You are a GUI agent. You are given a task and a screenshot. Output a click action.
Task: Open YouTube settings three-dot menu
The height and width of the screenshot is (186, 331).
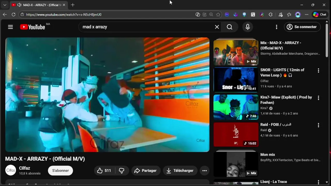(x=276, y=27)
